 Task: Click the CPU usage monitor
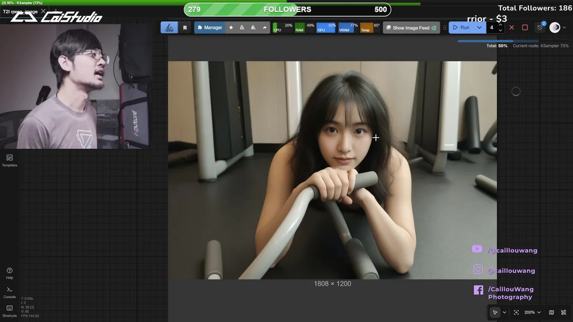tap(282, 28)
